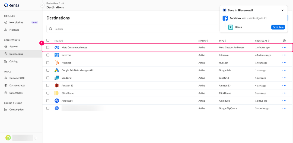The image size is (293, 143).
Task: Click the Customer 360 person icon
Action: click(6, 78)
